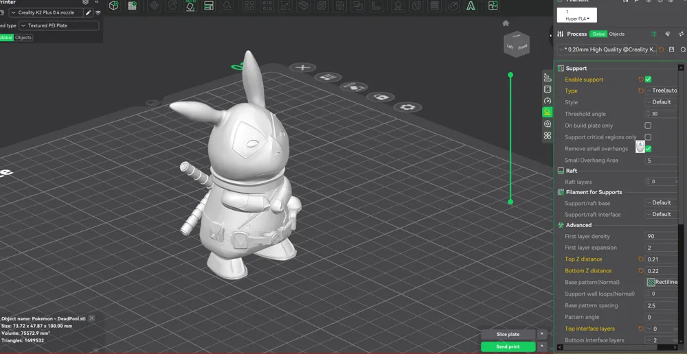
Task: Uncheck Remove small overhangs checkbox
Action: [648, 149]
